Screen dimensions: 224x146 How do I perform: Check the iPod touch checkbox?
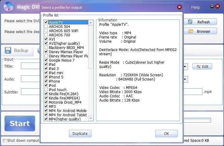(46, 90)
